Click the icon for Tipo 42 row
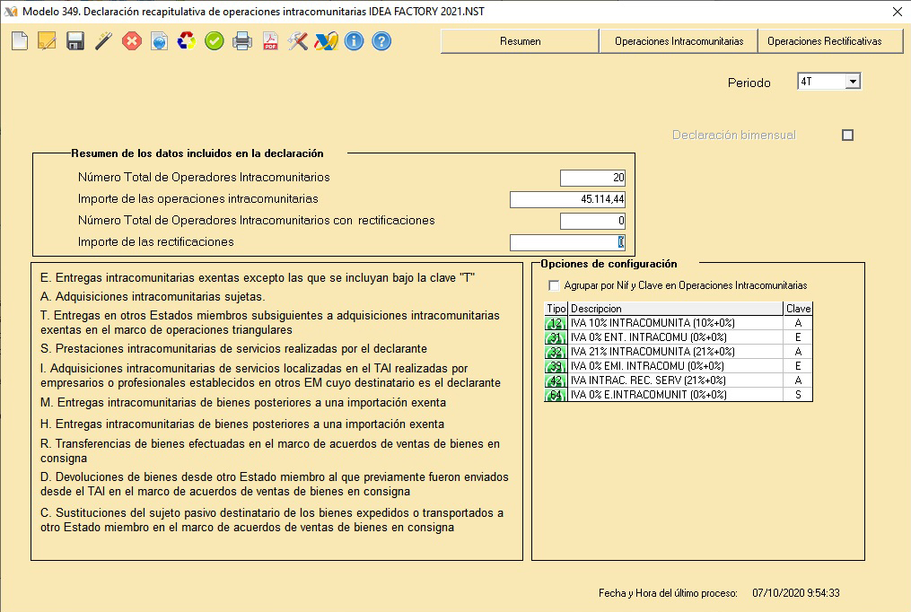Image resolution: width=911 pixels, height=612 pixels. (556, 380)
